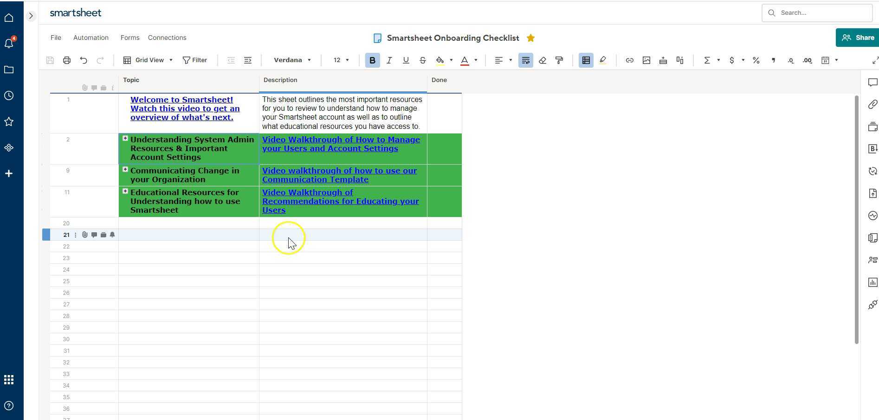
Task: Apply percent formatting to the selection
Action: (756, 60)
